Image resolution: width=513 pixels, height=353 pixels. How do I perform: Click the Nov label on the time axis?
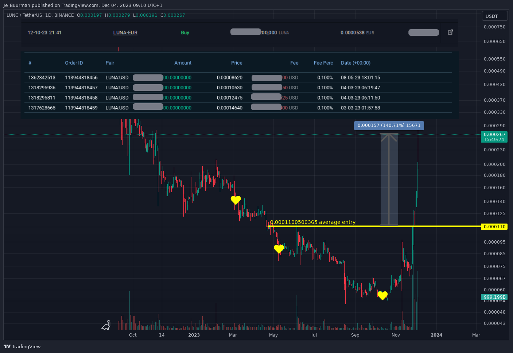point(396,335)
